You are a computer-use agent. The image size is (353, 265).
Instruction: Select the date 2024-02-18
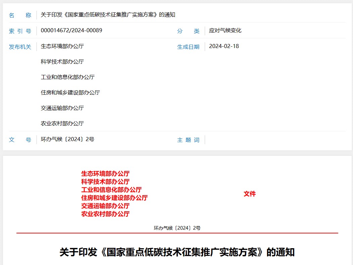(224, 46)
